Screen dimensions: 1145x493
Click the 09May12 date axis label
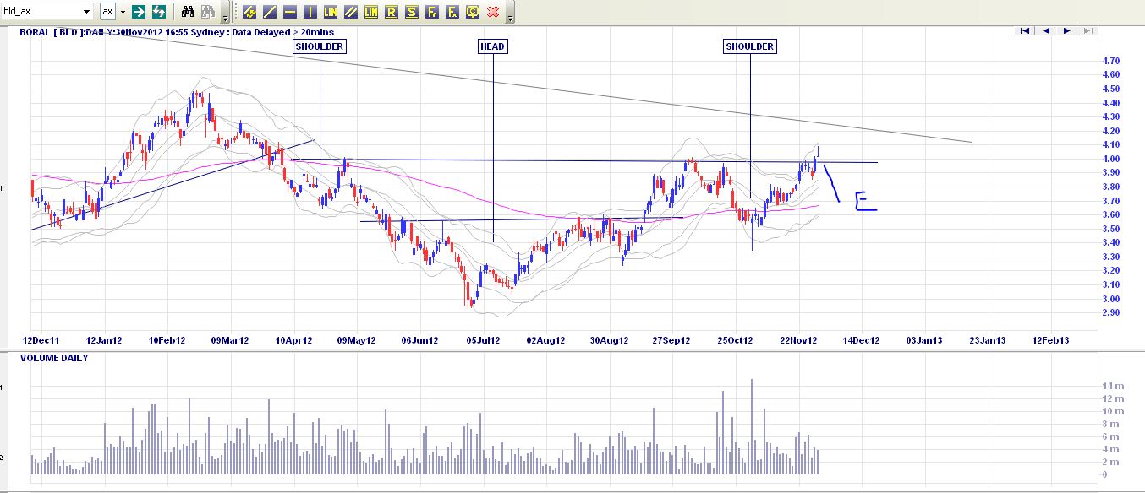(x=355, y=340)
